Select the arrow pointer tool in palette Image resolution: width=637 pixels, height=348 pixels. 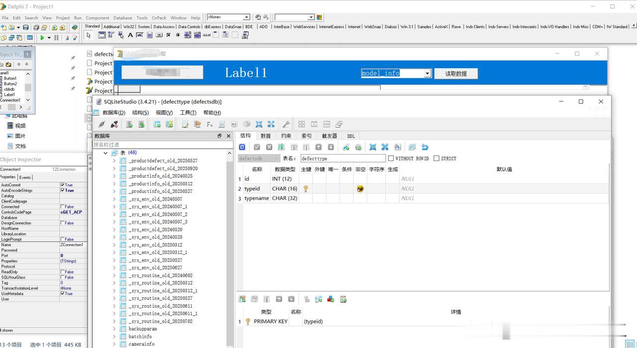click(89, 35)
